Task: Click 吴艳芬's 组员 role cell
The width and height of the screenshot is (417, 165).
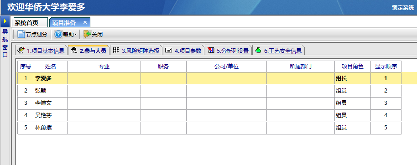Action: (353, 115)
